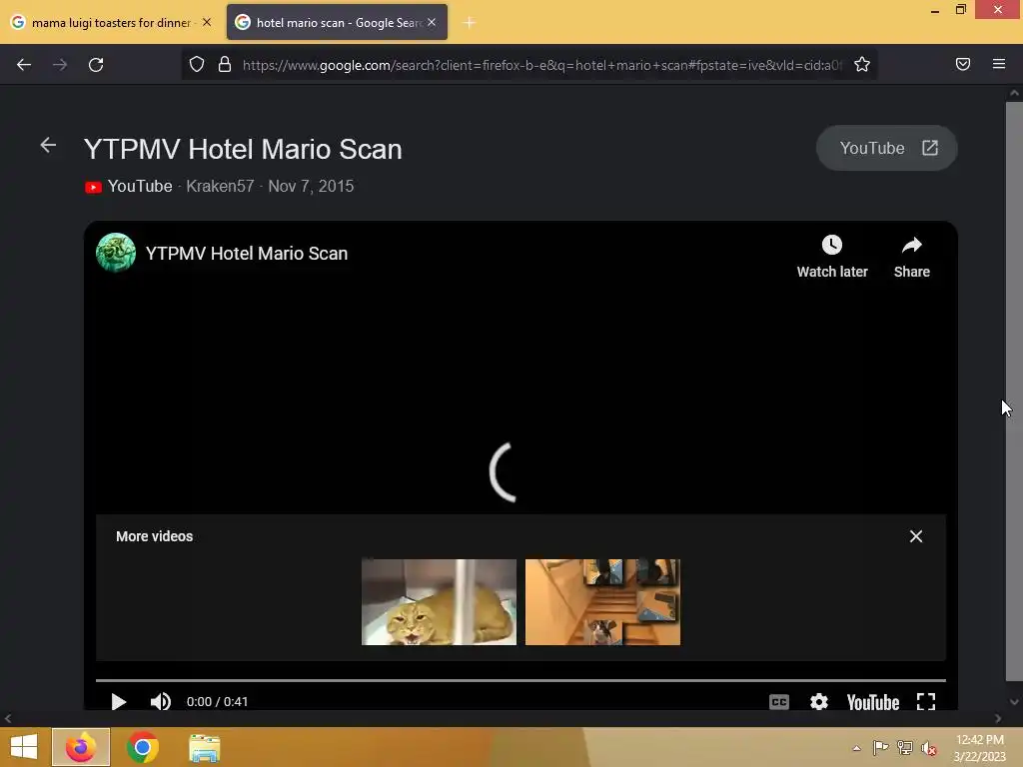The height and width of the screenshot is (767, 1023).
Task: Bookmark this page with the star icon
Action: click(x=862, y=65)
